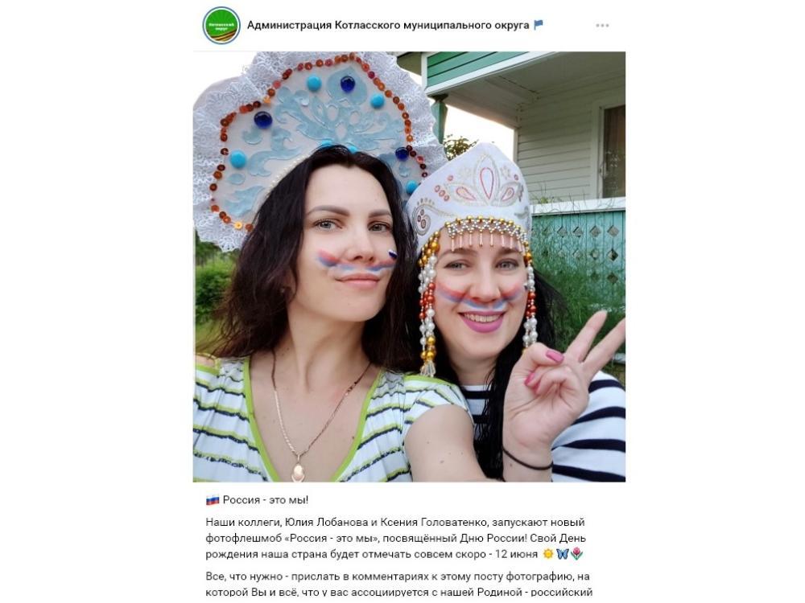Image resolution: width=805 pixels, height=603 pixels.
Task: Click the butterfly emoji in the post text
Action: coord(562,554)
